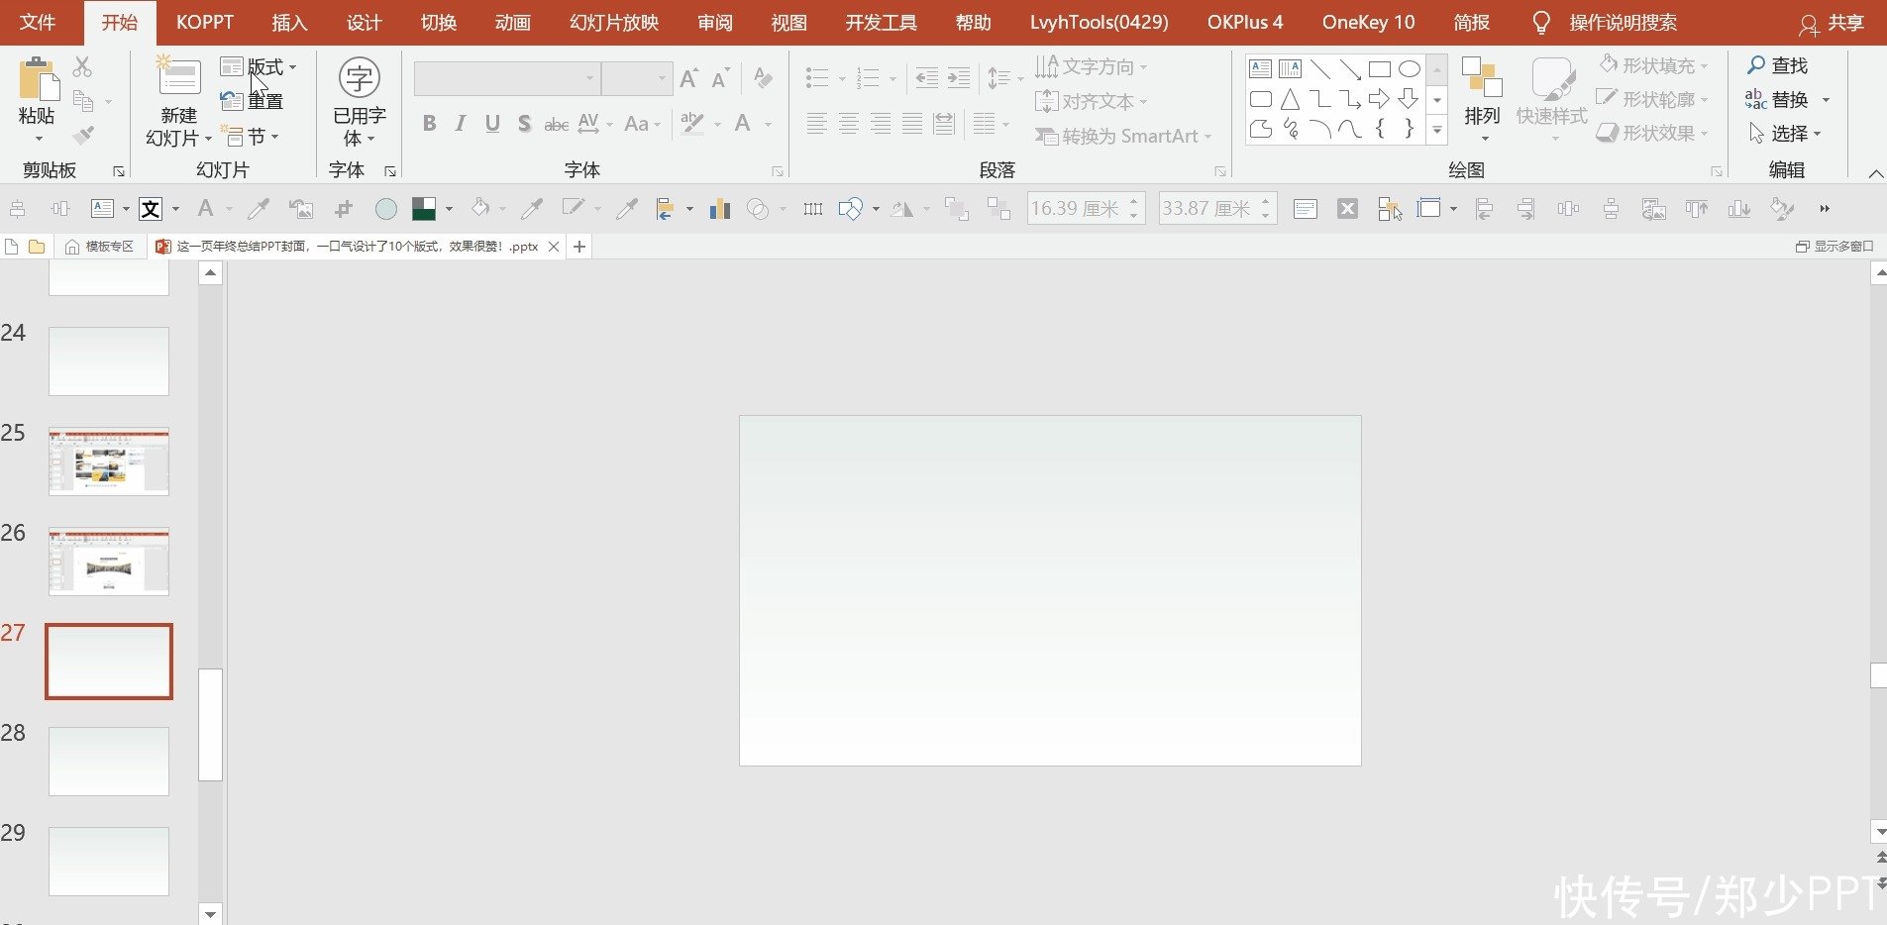The image size is (1887, 925).
Task: Click the 共享 (Share) button
Action: 1833,23
